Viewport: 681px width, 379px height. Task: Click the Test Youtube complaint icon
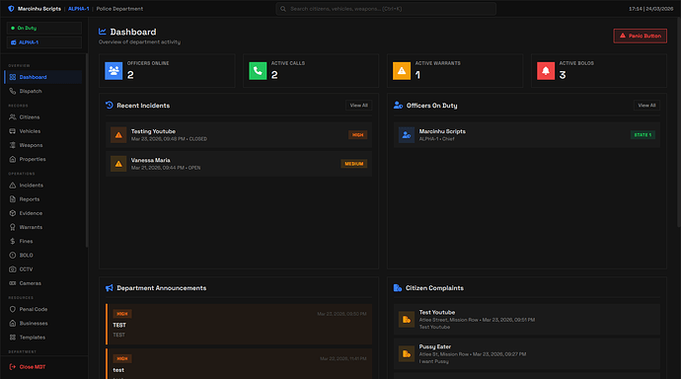tap(407, 320)
